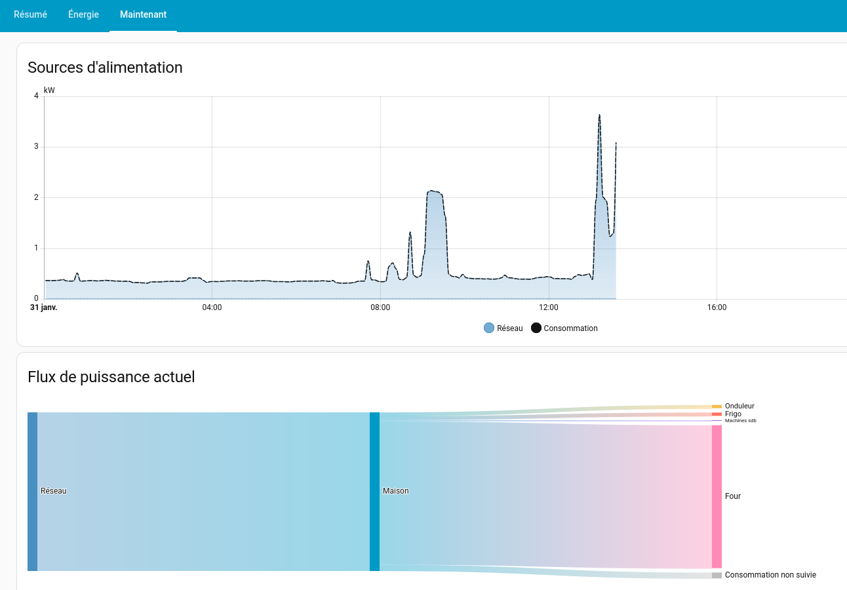Viewport: 847px width, 590px height.
Task: Click the black Consommation legend circle
Action: click(x=536, y=328)
